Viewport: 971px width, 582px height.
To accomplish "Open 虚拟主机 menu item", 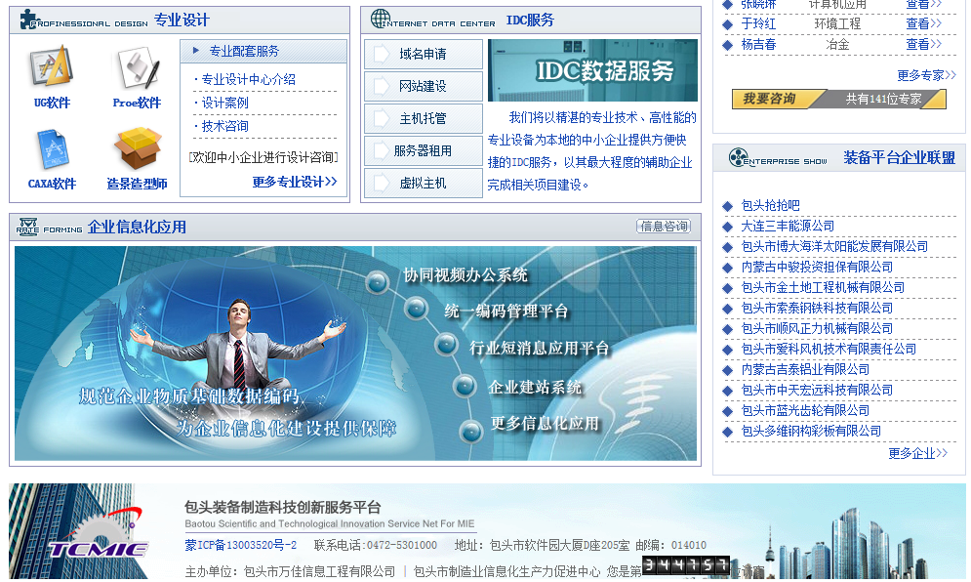I will coord(423,184).
